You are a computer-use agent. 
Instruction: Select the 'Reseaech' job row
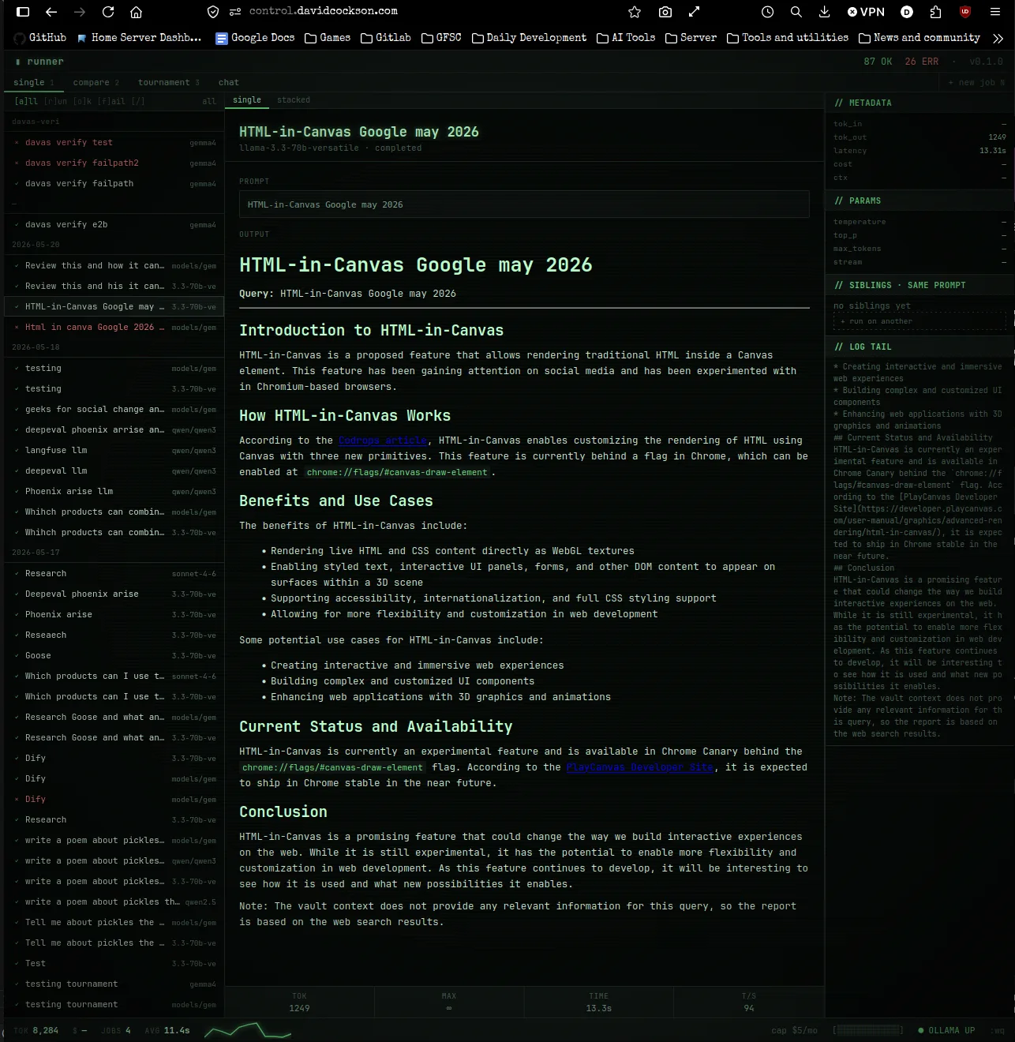point(114,635)
